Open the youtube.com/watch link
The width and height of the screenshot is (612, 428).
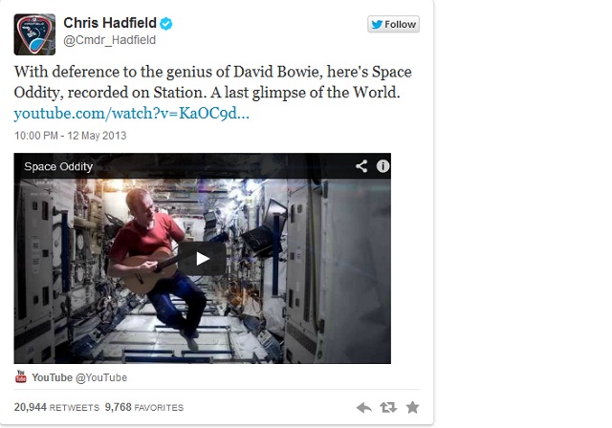click(132, 114)
